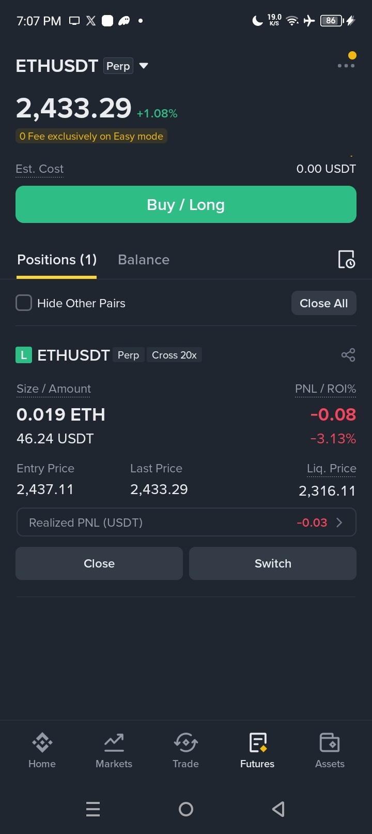Tap the green L long-position badge
This screenshot has height=834, width=372.
click(x=24, y=355)
